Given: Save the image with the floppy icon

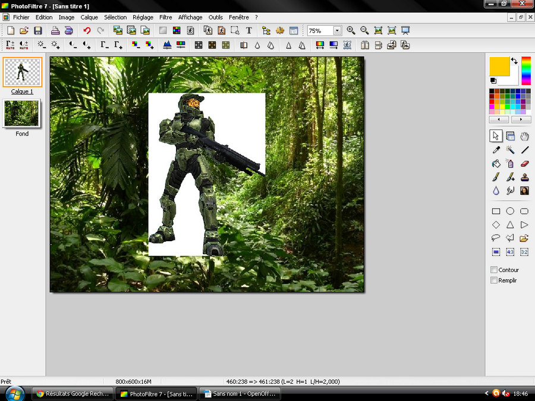Looking at the screenshot, I should pos(38,31).
